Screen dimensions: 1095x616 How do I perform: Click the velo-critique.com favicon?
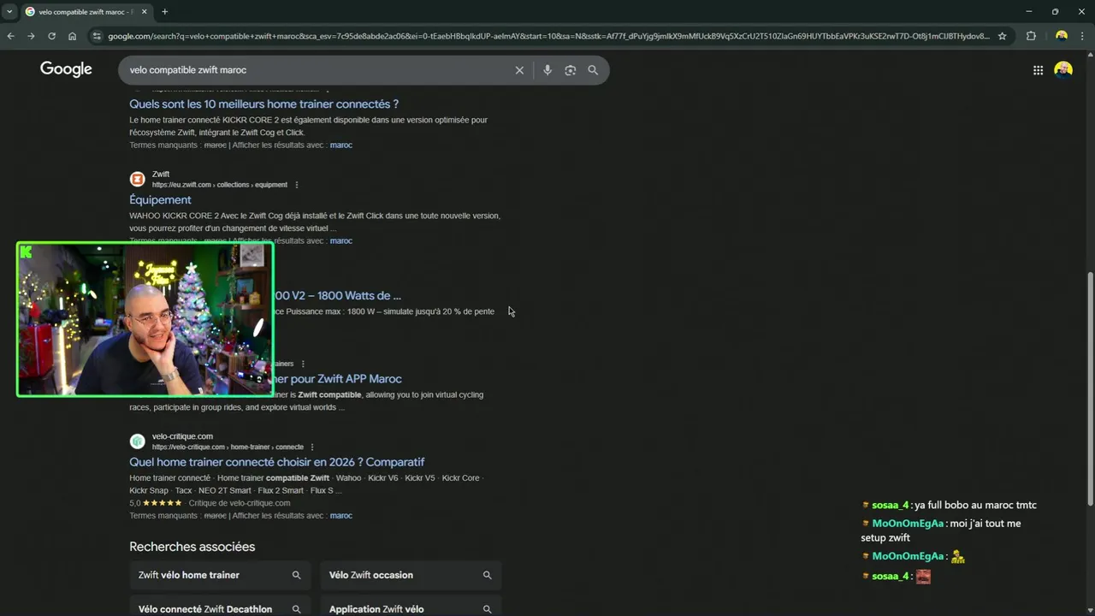coord(137,441)
